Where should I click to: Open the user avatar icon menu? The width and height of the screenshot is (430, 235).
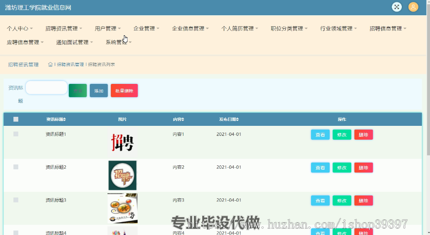(x=413, y=7)
